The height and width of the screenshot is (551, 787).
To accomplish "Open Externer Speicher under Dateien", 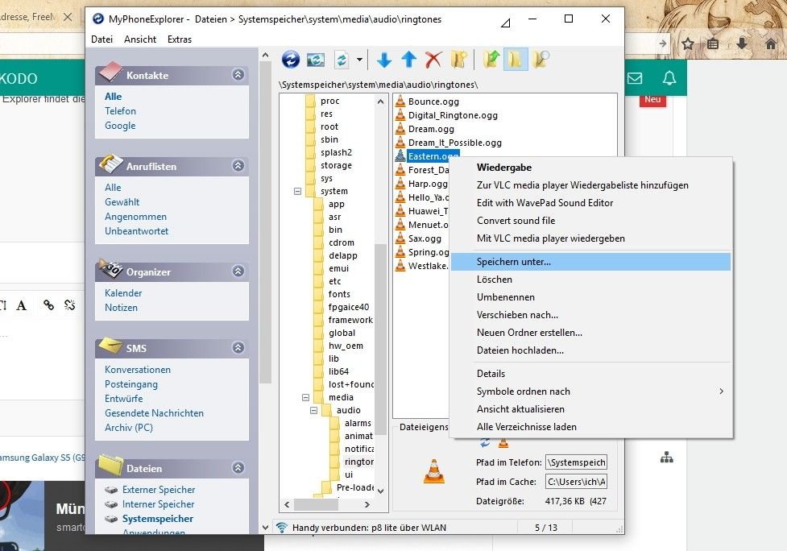I will (x=159, y=490).
